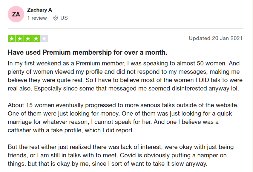
Task: Click the second green rating star
Action: [20, 38]
